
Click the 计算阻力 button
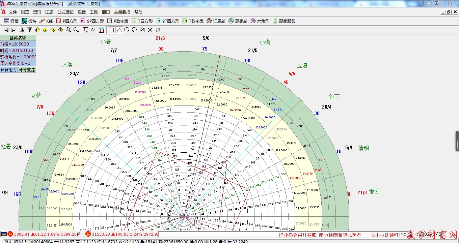[9, 70]
